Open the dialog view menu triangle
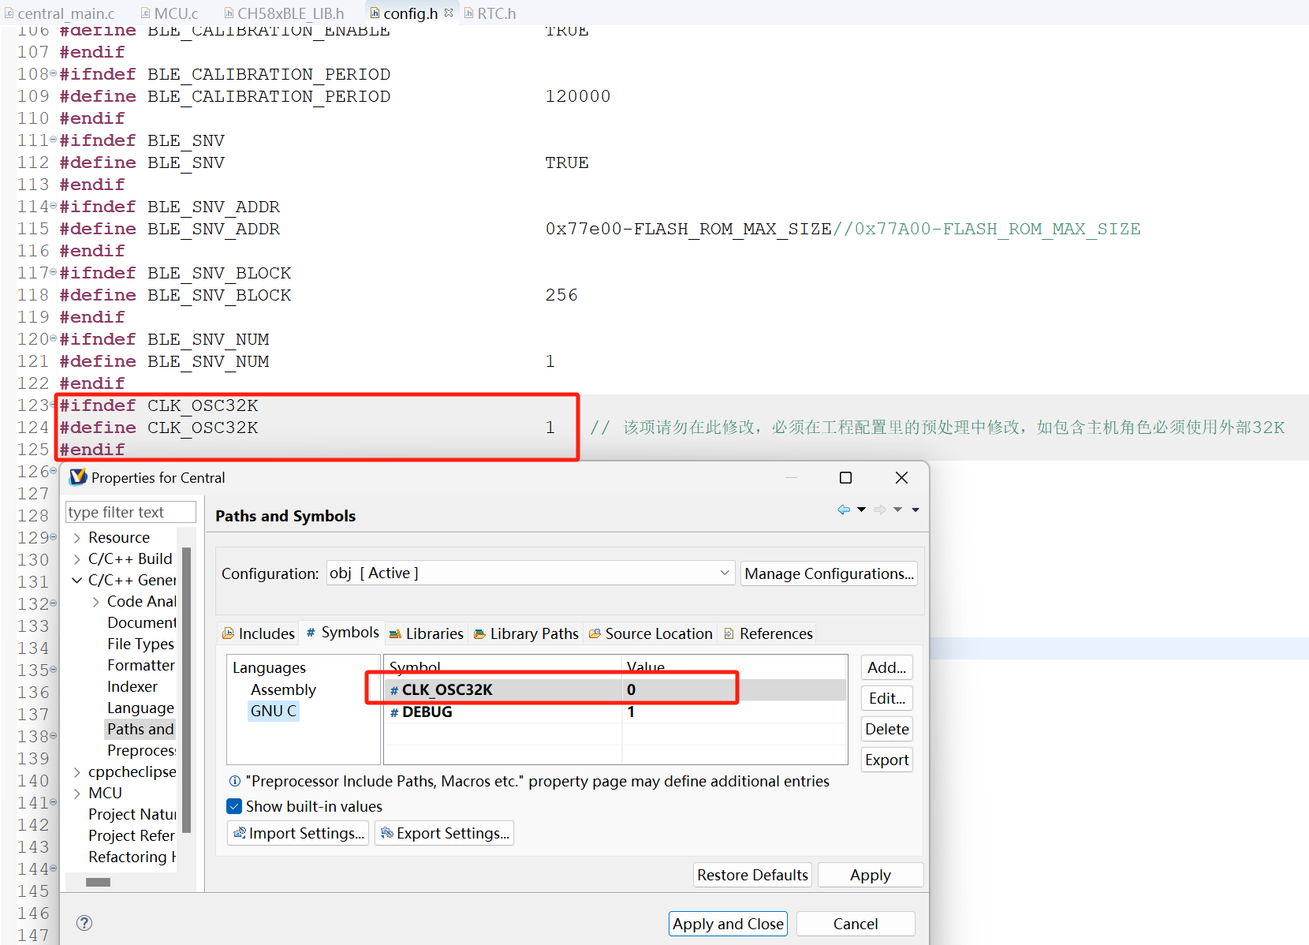Viewport: 1309px width, 945px height. [916, 510]
